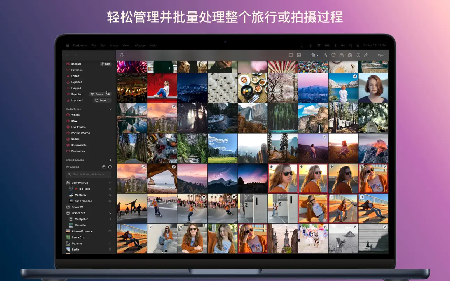Delete photos with the trash icon
450x281 pixels.
tap(313, 55)
